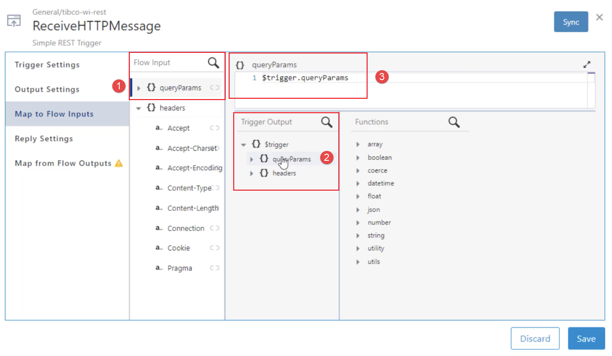Select the Content-Length header row

[x=177, y=208]
